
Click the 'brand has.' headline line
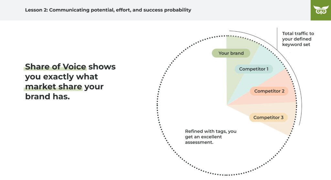point(48,97)
